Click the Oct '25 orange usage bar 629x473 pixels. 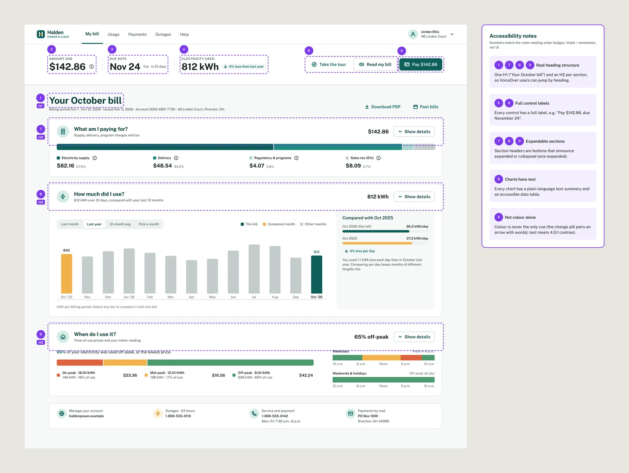coord(66,274)
